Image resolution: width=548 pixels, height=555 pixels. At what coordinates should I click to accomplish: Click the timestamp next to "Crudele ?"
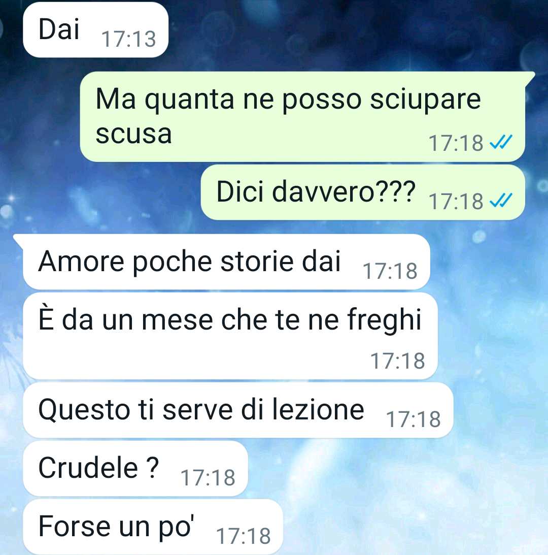[x=208, y=477]
